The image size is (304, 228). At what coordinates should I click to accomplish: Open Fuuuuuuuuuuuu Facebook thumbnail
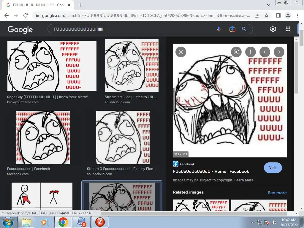pyautogui.click(x=43, y=137)
